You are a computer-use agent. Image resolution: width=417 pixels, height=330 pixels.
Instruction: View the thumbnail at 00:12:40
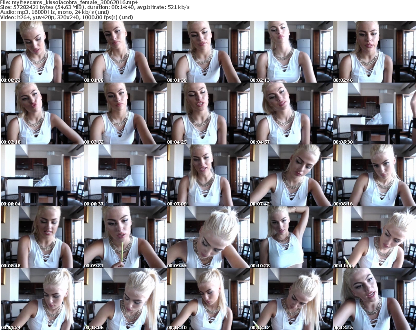pos(208,299)
